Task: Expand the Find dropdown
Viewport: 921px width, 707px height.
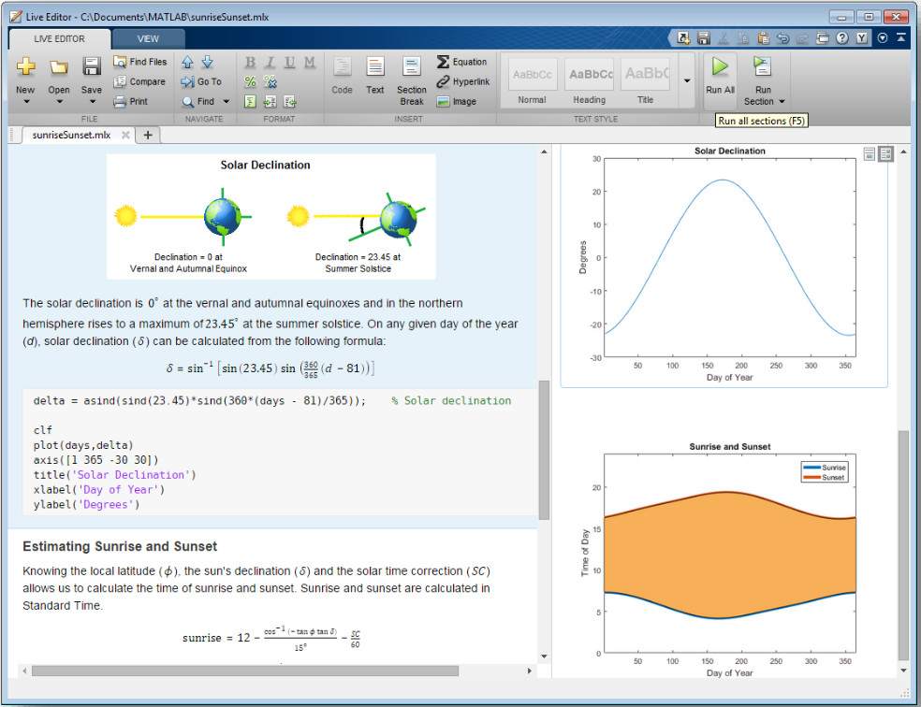Action: 224,101
